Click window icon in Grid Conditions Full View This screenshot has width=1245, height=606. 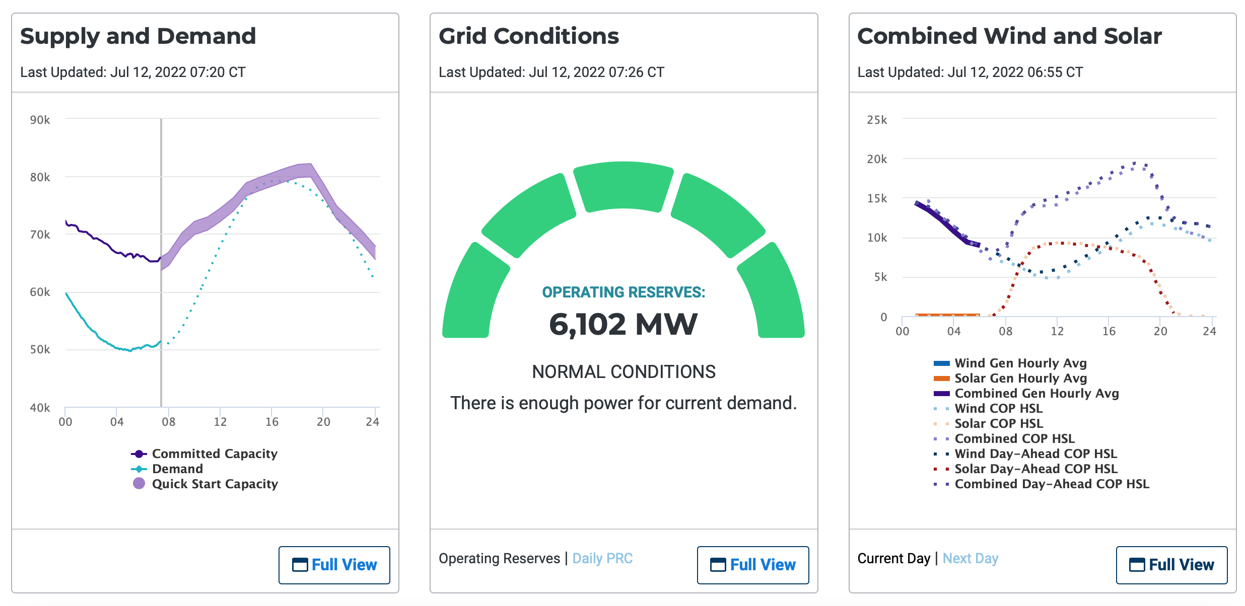718,565
